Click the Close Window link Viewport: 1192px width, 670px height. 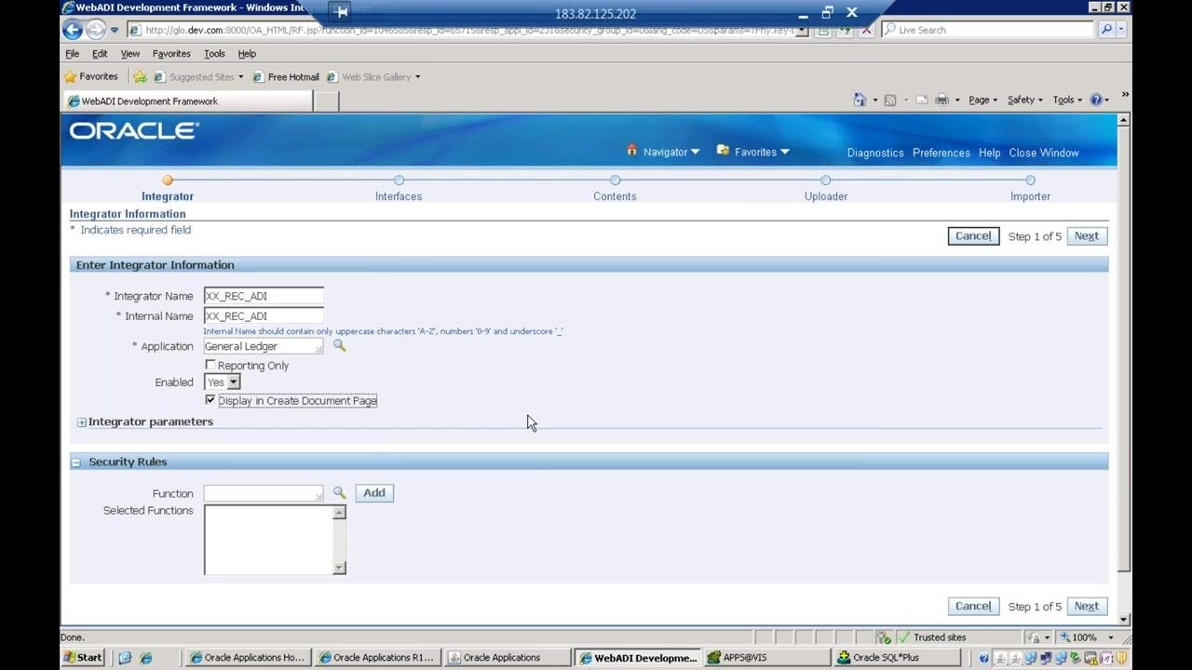pyautogui.click(x=1044, y=153)
